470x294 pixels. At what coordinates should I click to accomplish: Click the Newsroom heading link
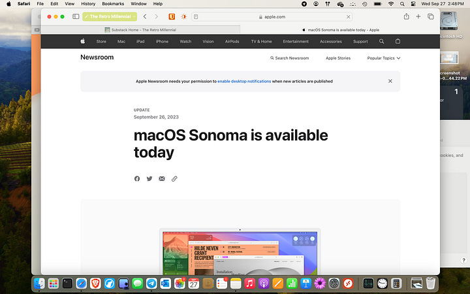click(x=97, y=57)
